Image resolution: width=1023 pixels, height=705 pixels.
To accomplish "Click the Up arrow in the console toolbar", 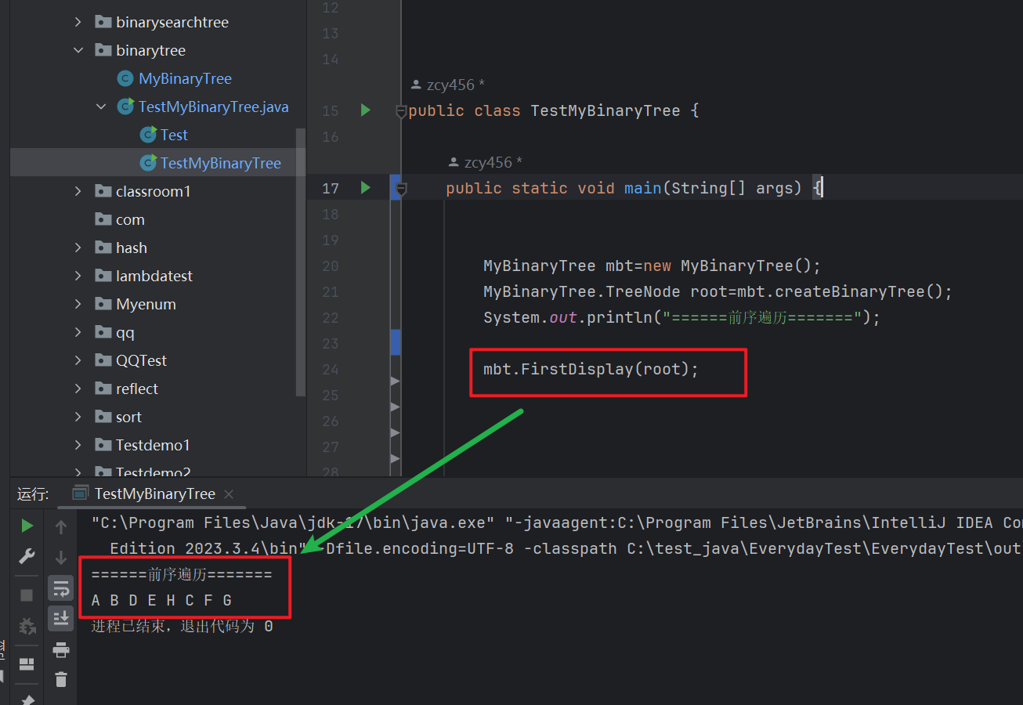I will tap(61, 527).
